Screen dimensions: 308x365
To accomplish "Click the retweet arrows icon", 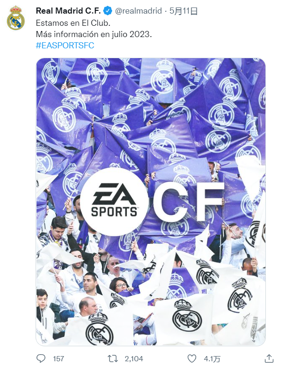I will click(113, 358).
